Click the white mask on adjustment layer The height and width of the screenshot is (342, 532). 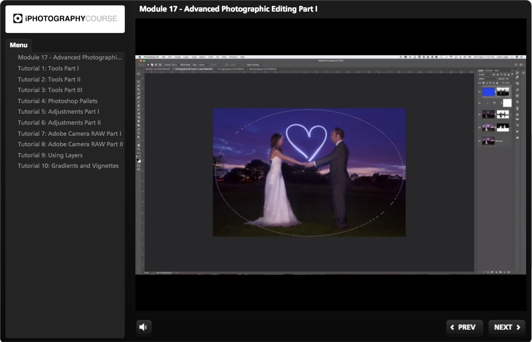[507, 103]
